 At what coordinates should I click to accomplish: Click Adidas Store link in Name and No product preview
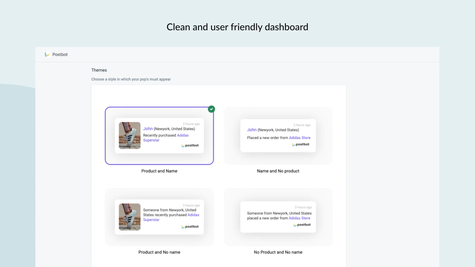tap(300, 138)
